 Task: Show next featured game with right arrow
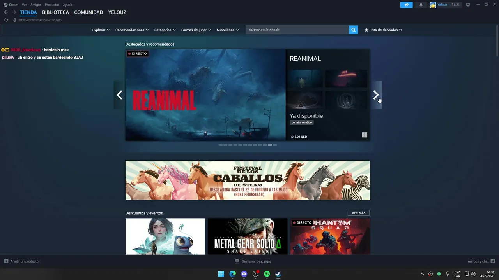pos(376,95)
